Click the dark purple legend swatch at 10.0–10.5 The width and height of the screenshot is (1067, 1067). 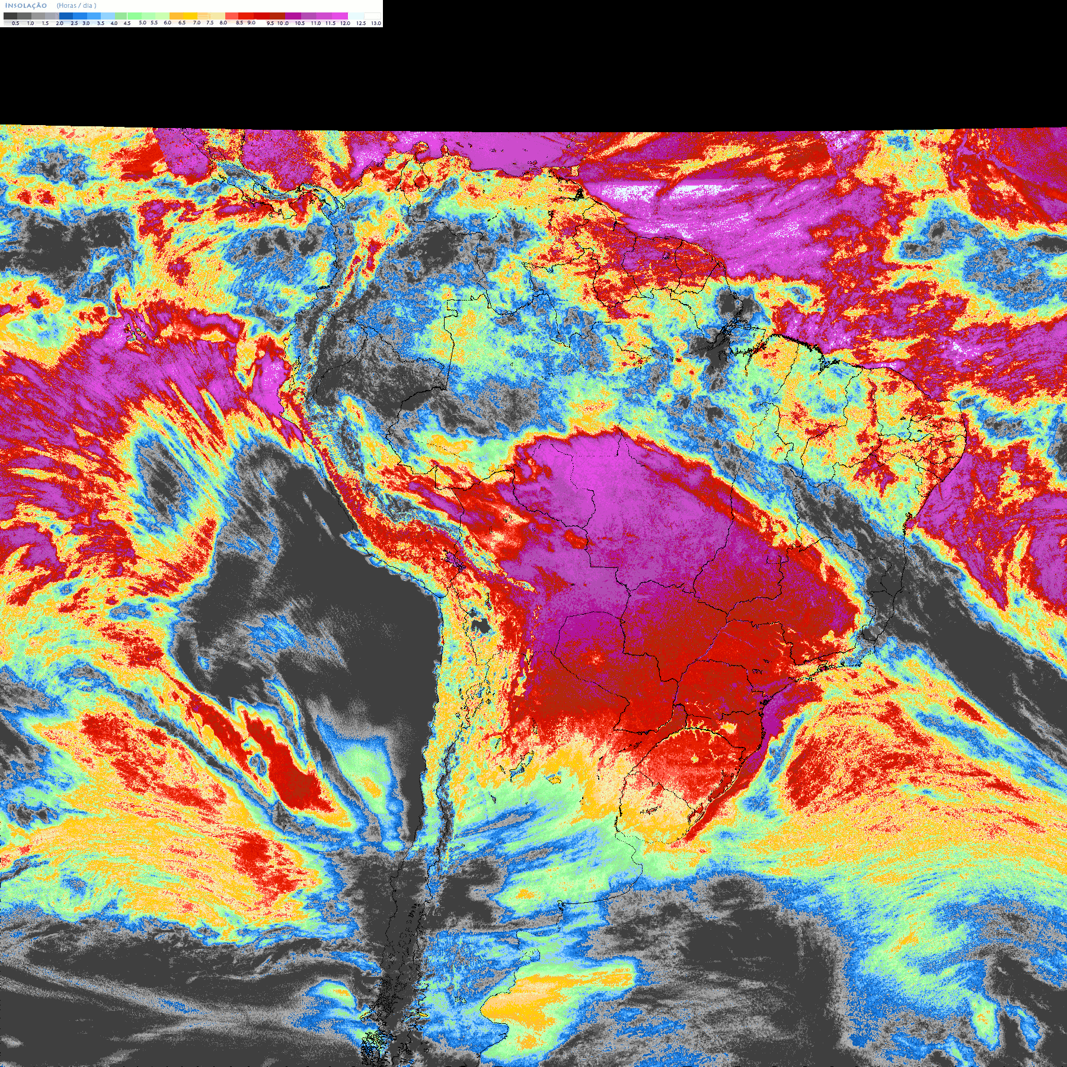coord(293,16)
